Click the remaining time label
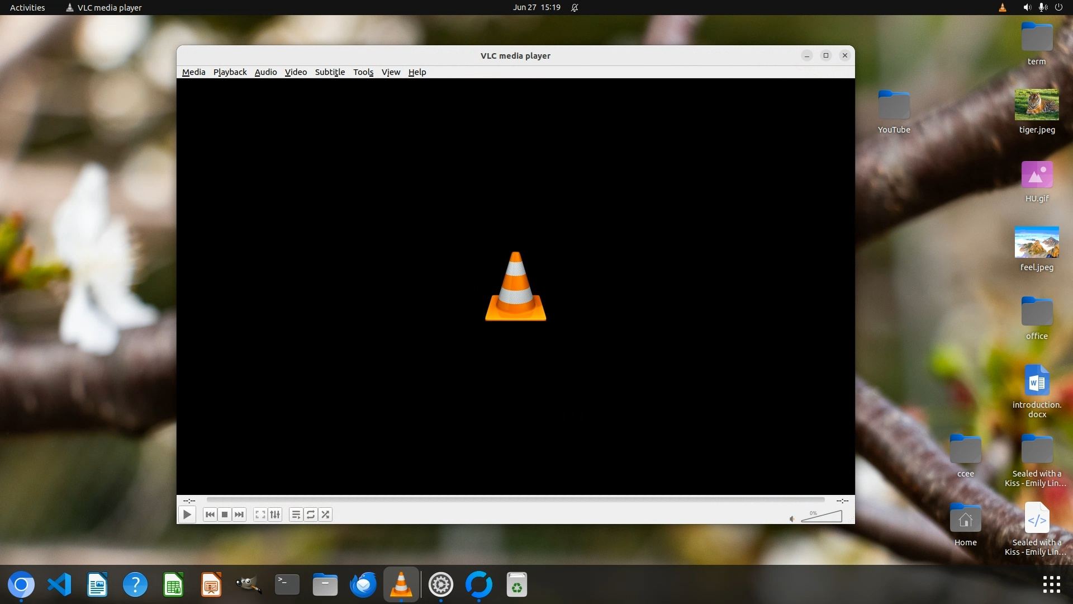1073x604 pixels. pyautogui.click(x=842, y=501)
